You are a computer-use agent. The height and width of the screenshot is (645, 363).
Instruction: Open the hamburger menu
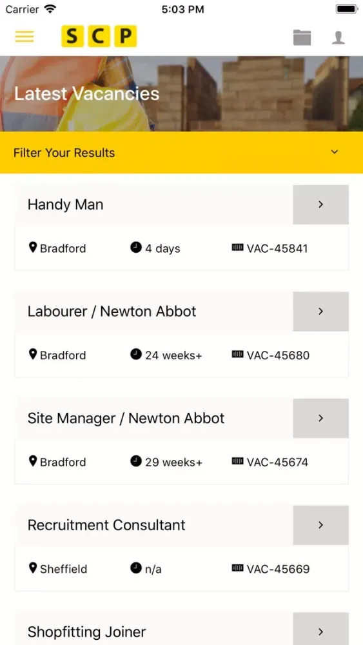pyautogui.click(x=25, y=37)
